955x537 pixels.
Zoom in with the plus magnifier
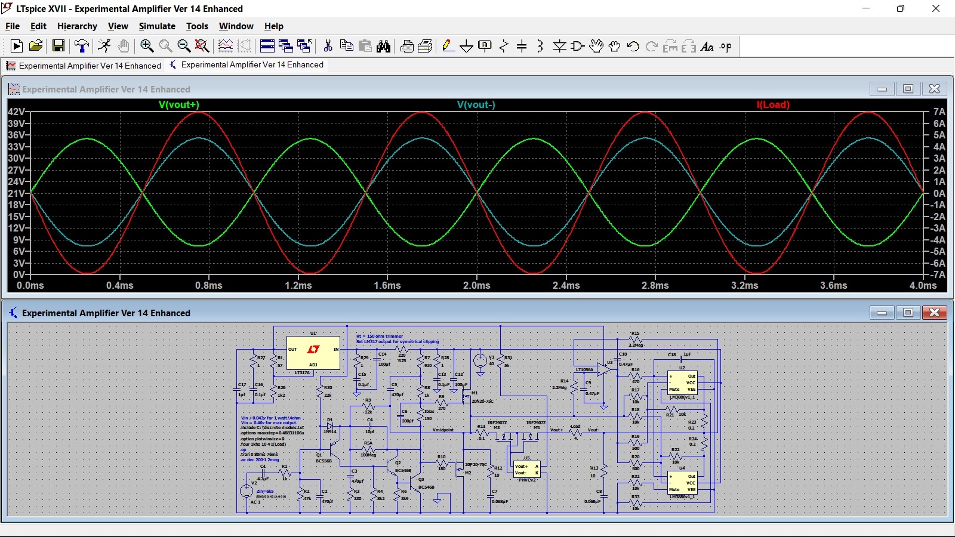[x=147, y=46]
